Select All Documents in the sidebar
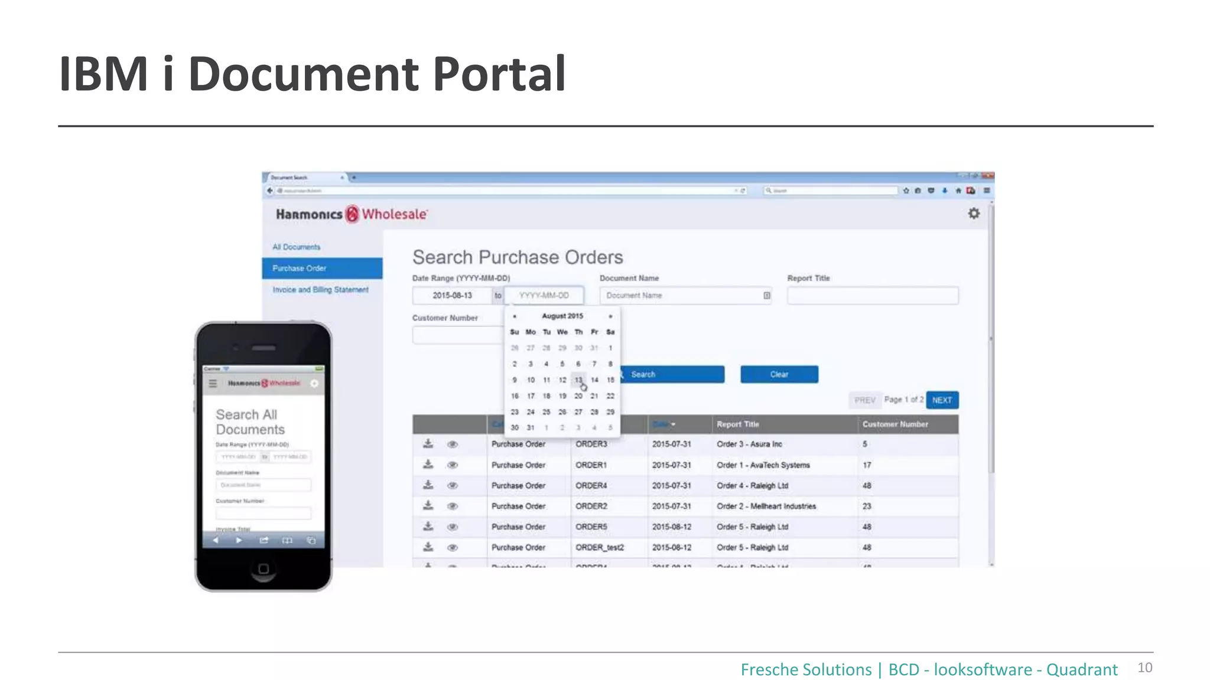Viewport: 1210px width, 680px height. tap(297, 247)
